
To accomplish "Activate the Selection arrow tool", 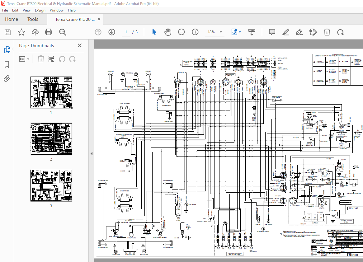I will (x=154, y=32).
